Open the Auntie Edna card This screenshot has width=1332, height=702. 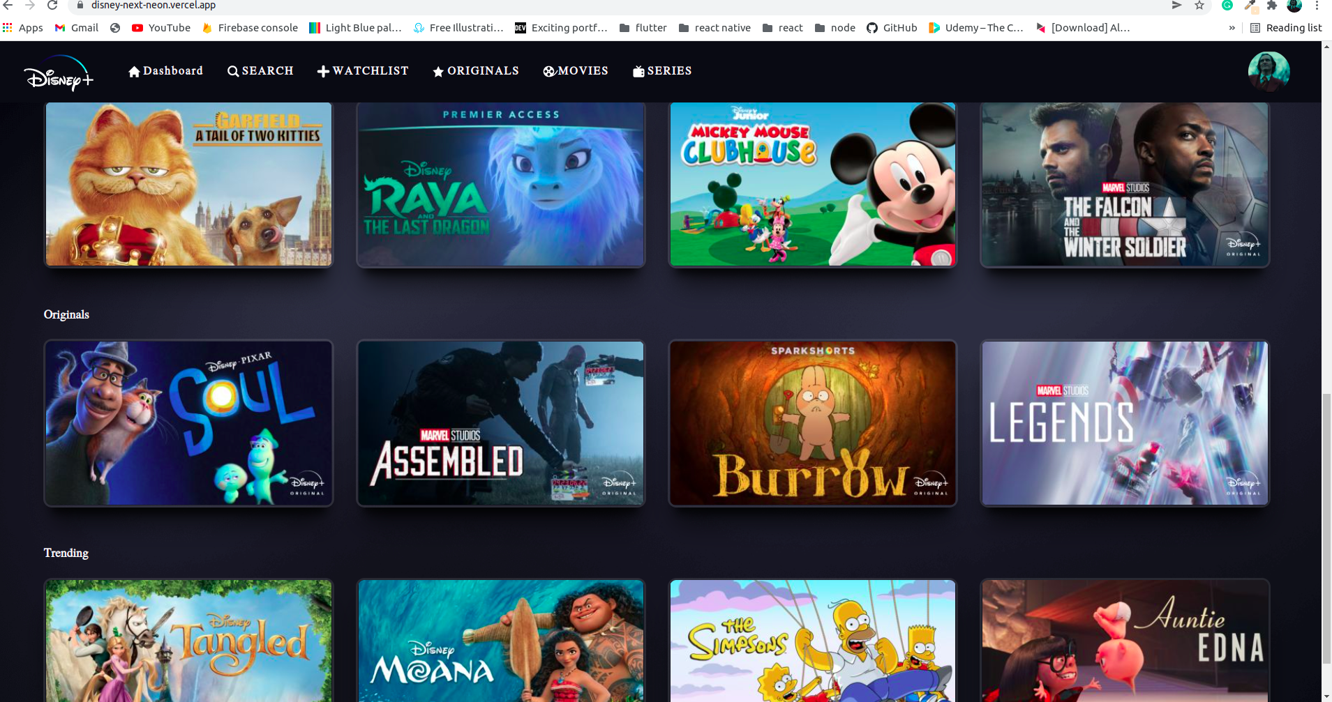click(1125, 640)
